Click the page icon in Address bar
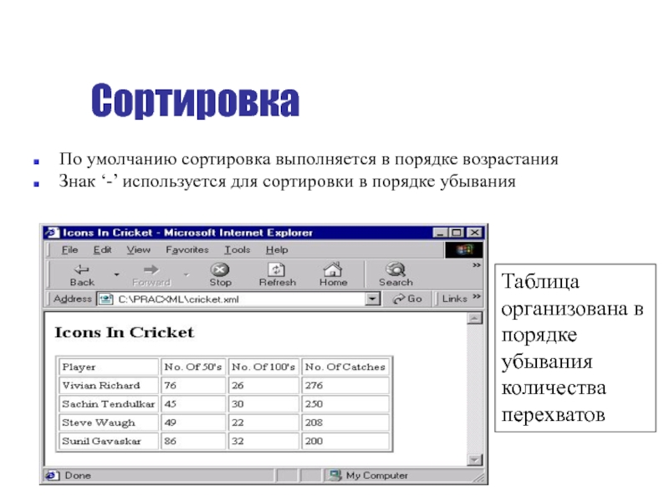 coord(105,300)
